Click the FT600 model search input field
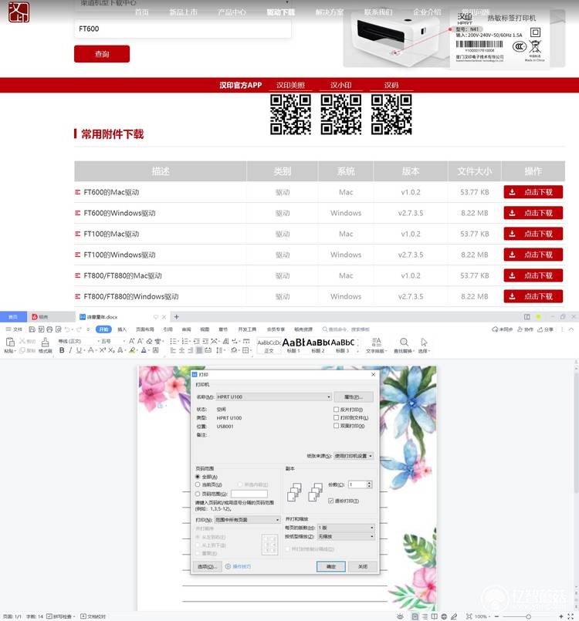The width and height of the screenshot is (579, 621). click(x=183, y=29)
